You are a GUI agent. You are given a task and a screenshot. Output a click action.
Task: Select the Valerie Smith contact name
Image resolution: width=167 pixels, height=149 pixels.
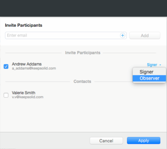24,93
